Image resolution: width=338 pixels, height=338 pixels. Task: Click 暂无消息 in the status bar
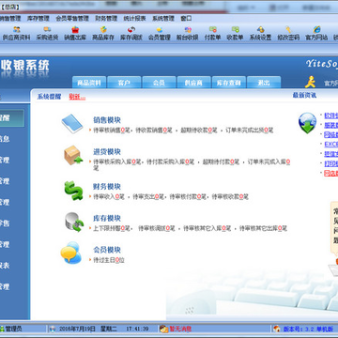(180, 329)
